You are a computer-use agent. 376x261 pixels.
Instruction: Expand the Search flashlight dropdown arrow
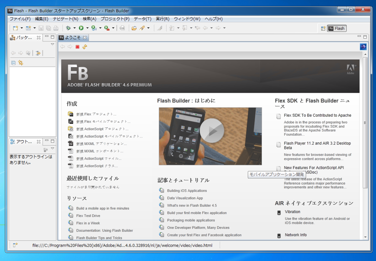tap(148, 28)
